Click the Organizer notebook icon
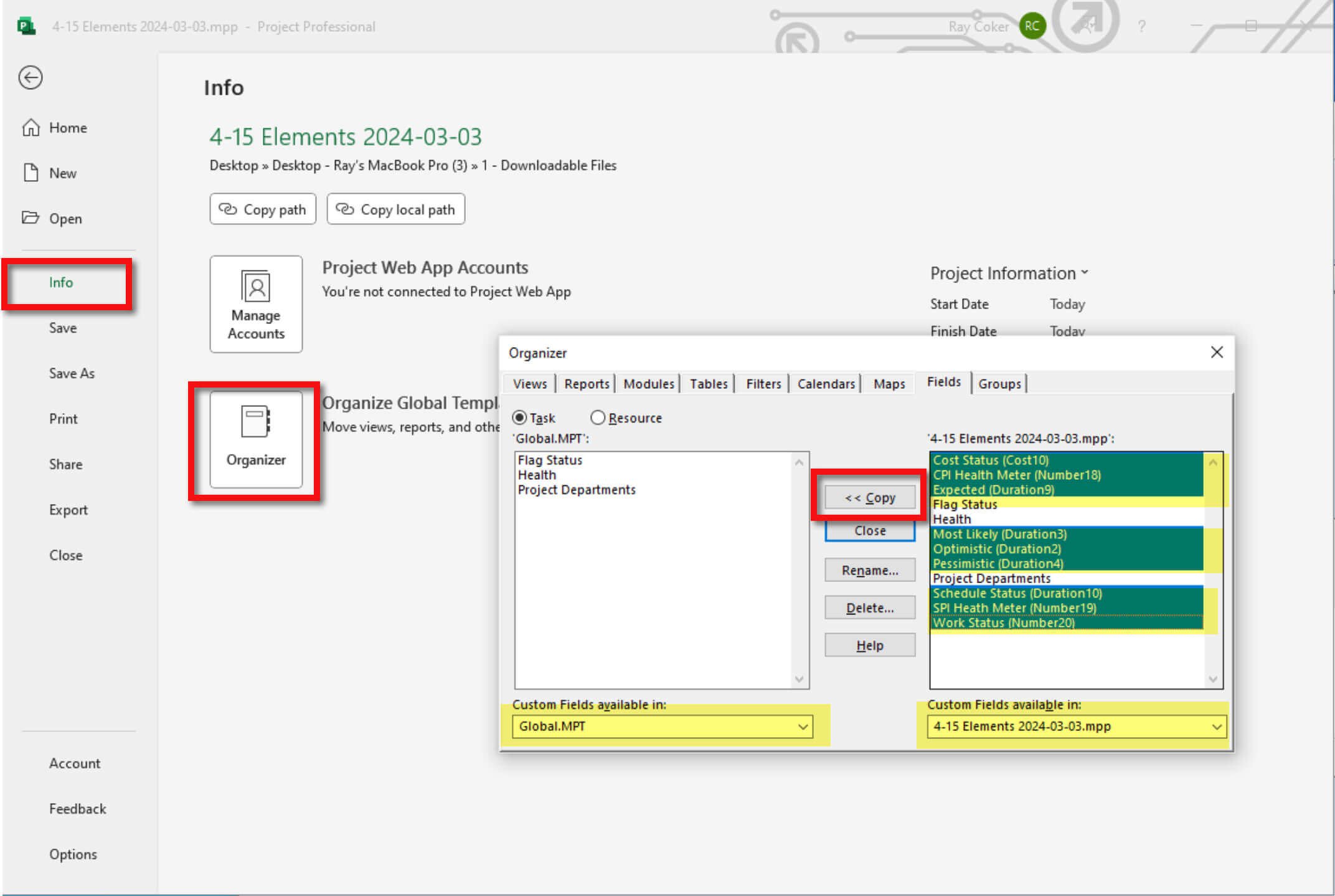This screenshot has width=1335, height=896. coord(256,422)
